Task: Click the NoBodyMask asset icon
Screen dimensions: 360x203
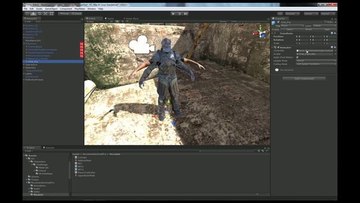Action: pyautogui.click(x=76, y=160)
